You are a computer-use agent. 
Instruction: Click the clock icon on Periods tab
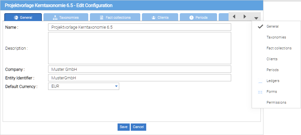click(x=191, y=18)
